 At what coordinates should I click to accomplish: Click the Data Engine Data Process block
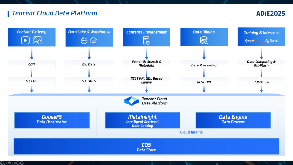233,120
